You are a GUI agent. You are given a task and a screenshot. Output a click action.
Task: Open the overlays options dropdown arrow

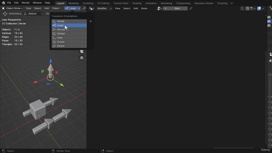click(x=263, y=8)
